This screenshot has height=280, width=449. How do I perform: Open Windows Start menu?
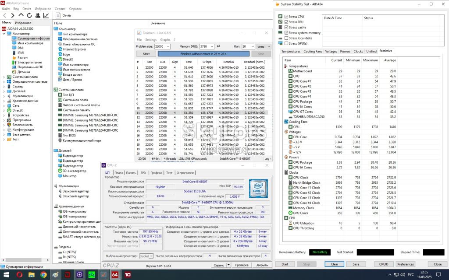6,275
